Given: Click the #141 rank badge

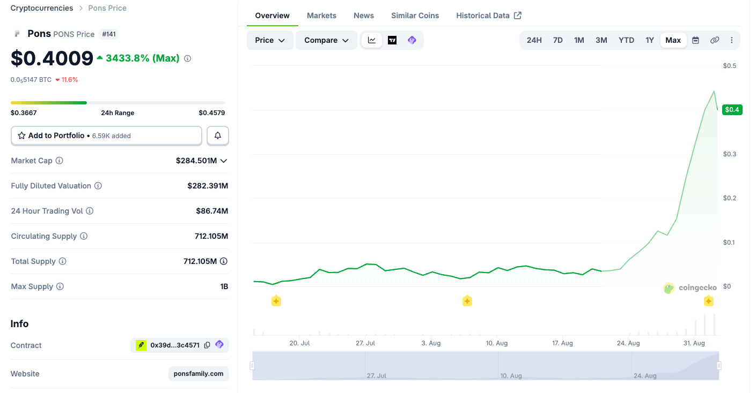Looking at the screenshot, I should tap(109, 34).
